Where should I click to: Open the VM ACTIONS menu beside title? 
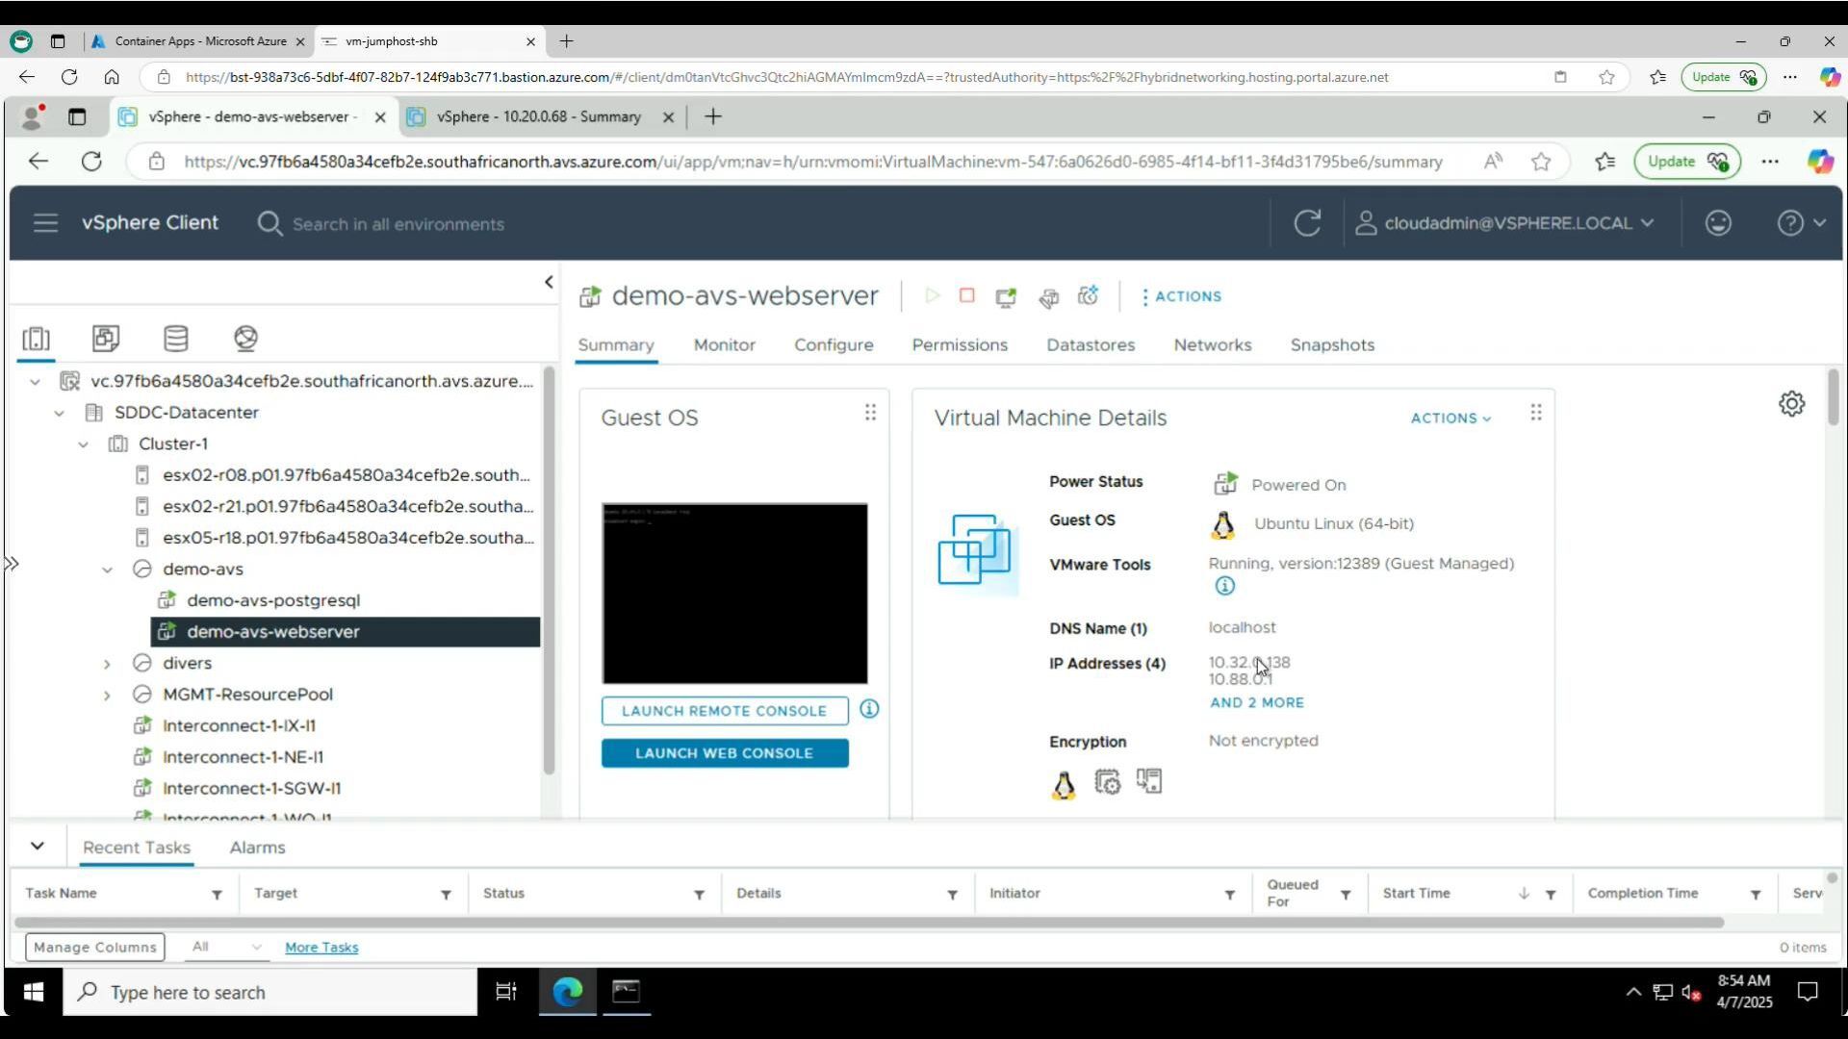1181,296
